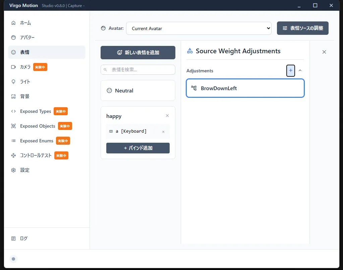This screenshot has height=270, width=343.
Task: Click 新しい表情を追加 button
Action: point(138,53)
